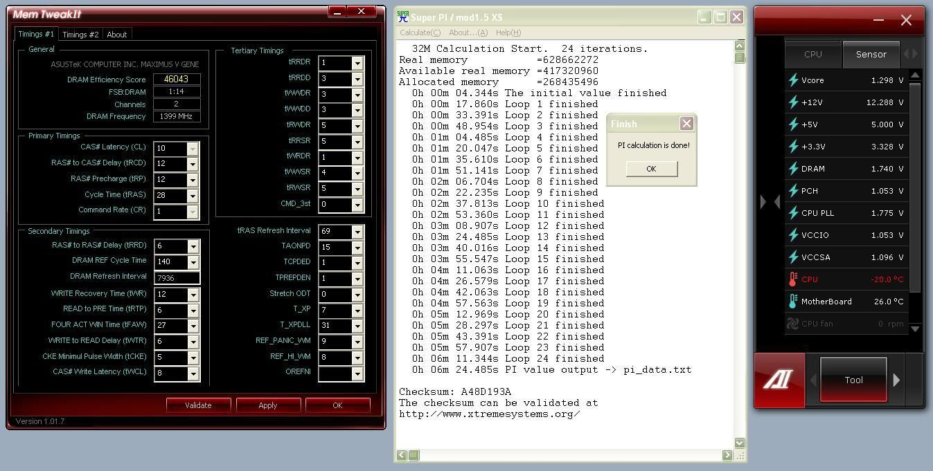
Task: Open the RAS# Precharge tRP dropdown
Action: [193, 180]
